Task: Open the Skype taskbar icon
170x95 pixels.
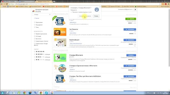Action: pyautogui.click(x=46, y=93)
